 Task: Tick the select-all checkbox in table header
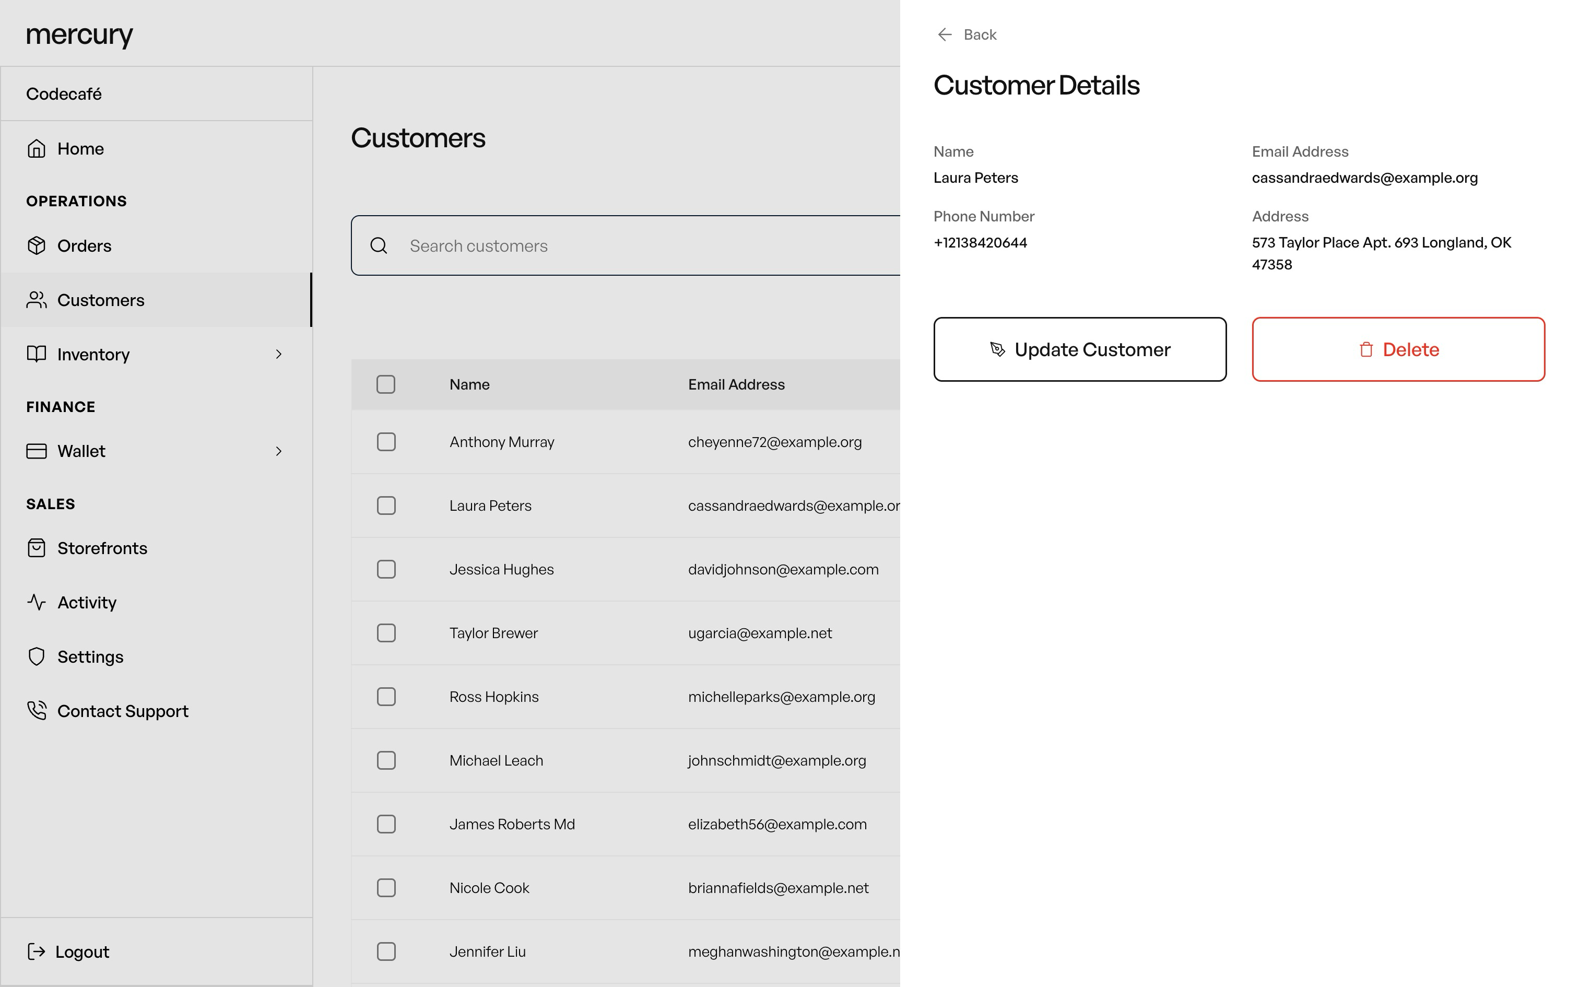tap(386, 384)
